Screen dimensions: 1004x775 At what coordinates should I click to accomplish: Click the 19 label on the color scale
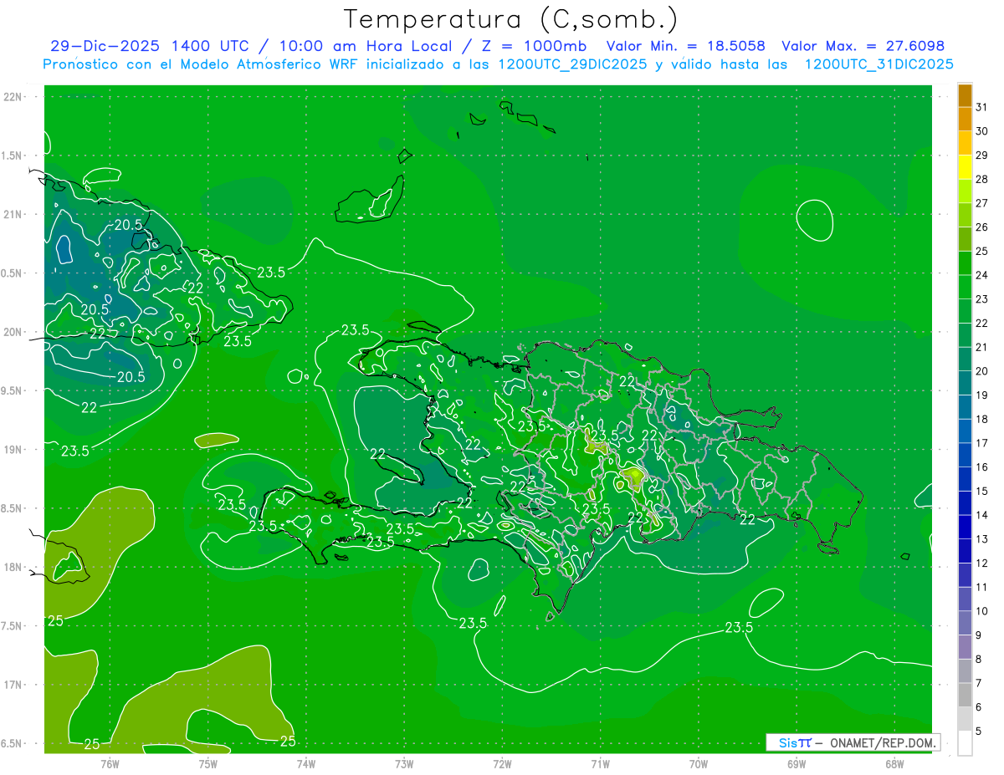pyautogui.click(x=982, y=395)
